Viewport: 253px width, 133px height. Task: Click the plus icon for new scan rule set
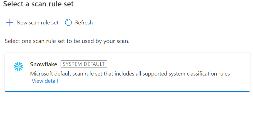click(x=10, y=23)
